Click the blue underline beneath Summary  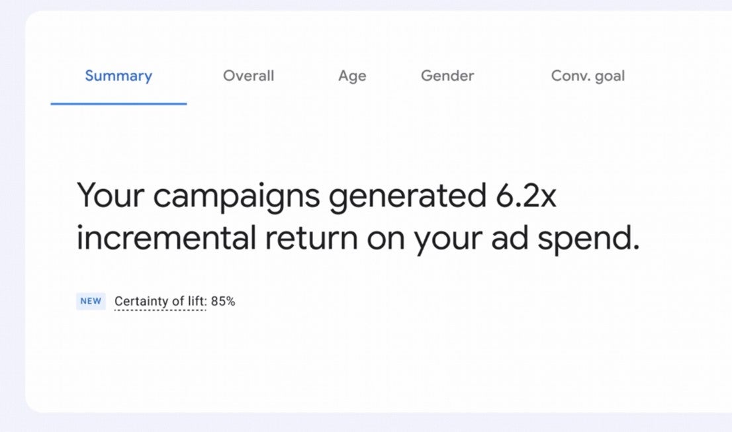point(118,104)
